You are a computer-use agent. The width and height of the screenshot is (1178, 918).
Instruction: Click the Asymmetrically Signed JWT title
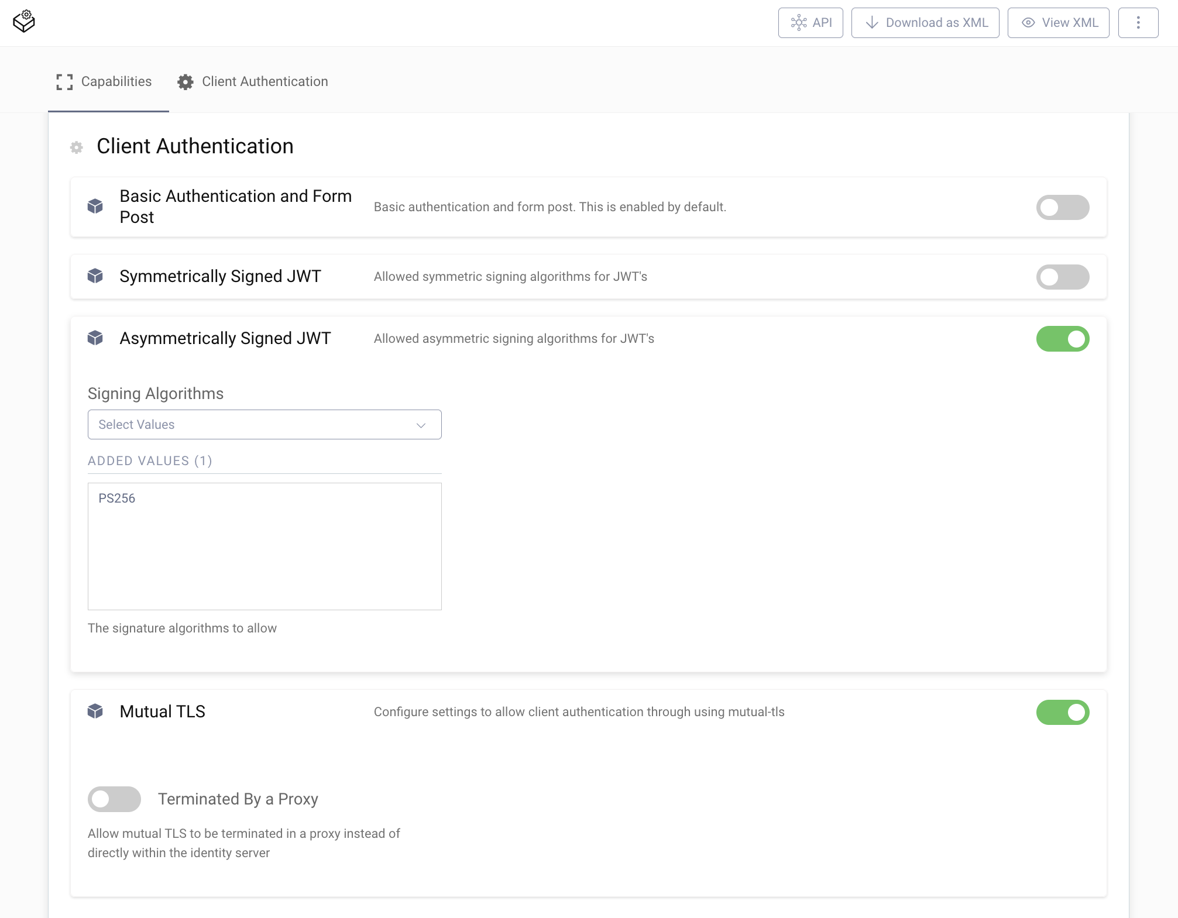pyautogui.click(x=225, y=338)
